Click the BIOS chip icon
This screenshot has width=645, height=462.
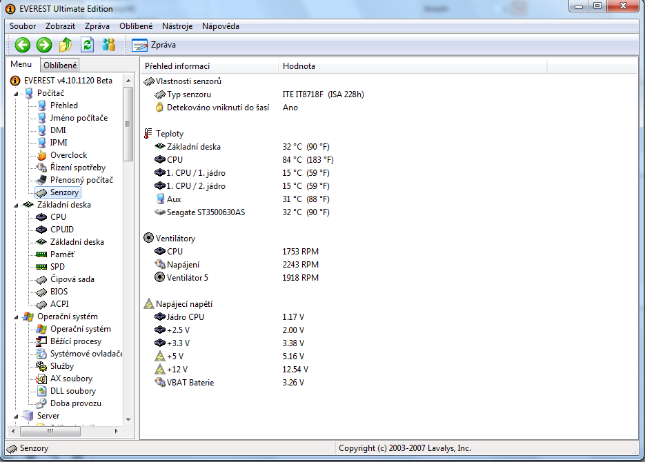tap(41, 292)
